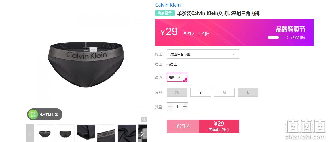Click the 新货上架 green badge
This screenshot has height=142, width=328.
coord(33,114)
